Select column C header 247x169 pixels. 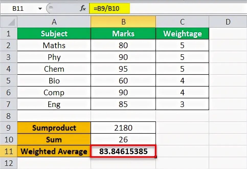pos(182,22)
